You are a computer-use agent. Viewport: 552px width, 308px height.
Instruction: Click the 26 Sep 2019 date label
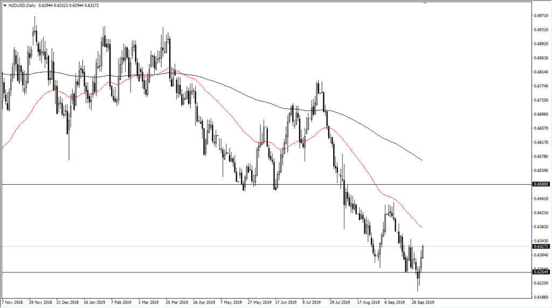(424, 303)
